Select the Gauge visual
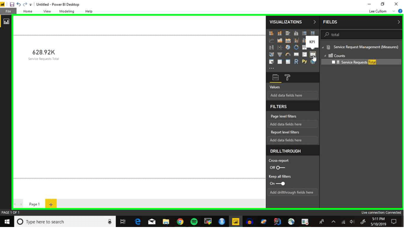 [288, 55]
